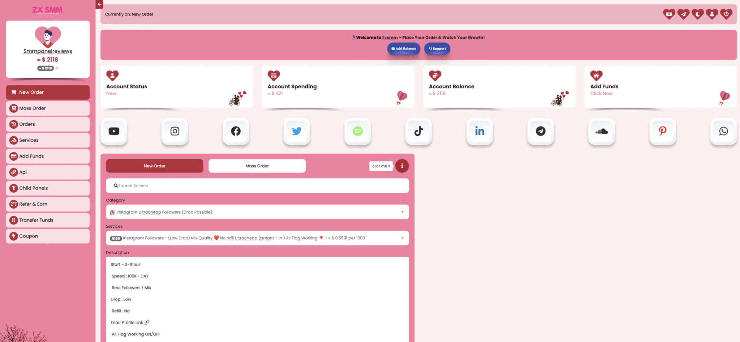
Task: Click the Support button
Action: (x=437, y=49)
